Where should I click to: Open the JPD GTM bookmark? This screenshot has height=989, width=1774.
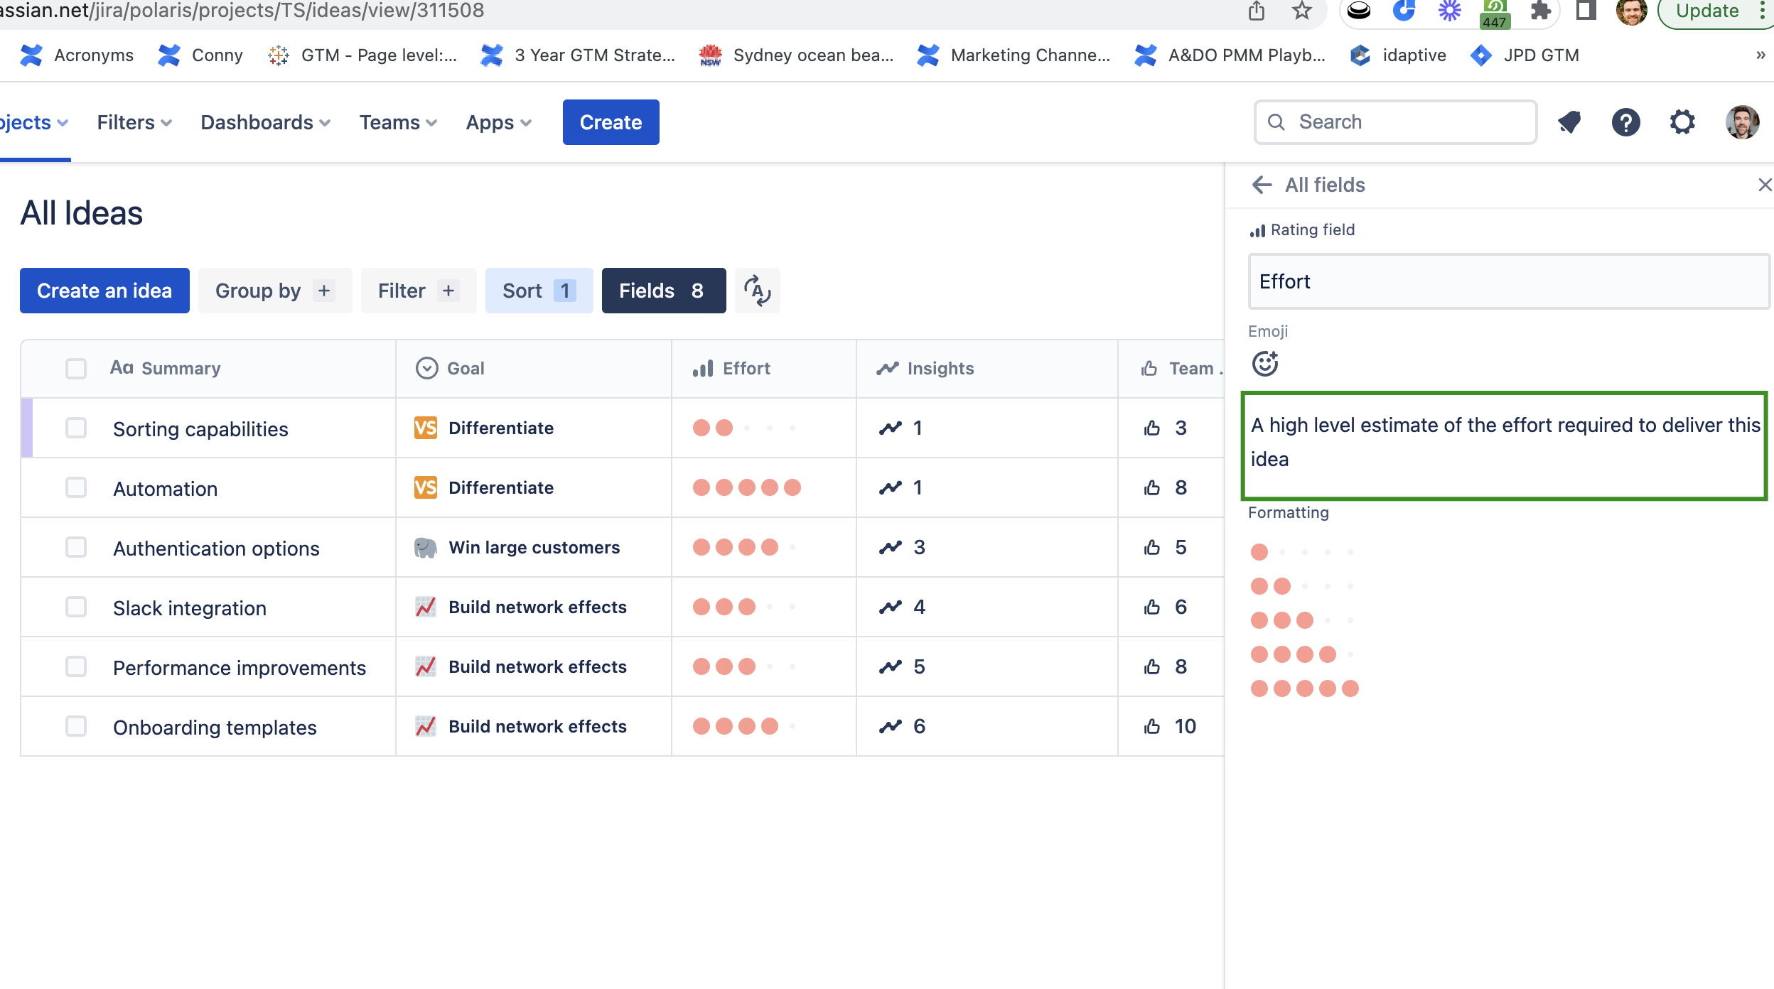point(1525,55)
